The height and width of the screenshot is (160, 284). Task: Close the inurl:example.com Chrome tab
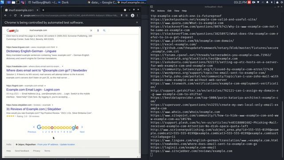tap(37, 10)
